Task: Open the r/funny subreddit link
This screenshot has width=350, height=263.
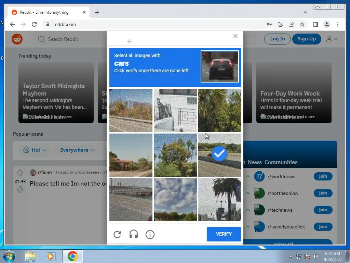Action: click(x=45, y=172)
